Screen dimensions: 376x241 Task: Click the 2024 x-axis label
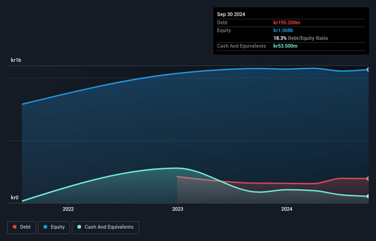(x=287, y=209)
